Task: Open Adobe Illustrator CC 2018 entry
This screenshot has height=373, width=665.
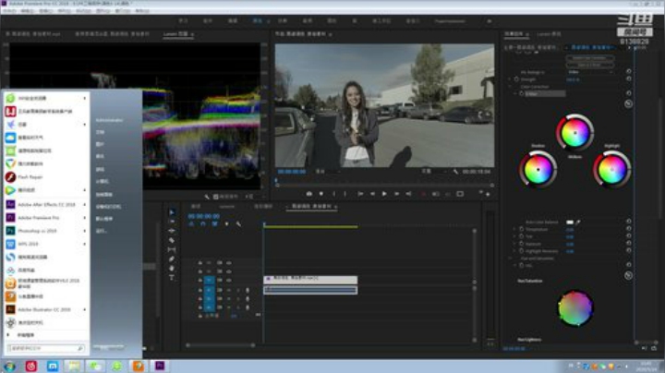Action: pos(45,309)
